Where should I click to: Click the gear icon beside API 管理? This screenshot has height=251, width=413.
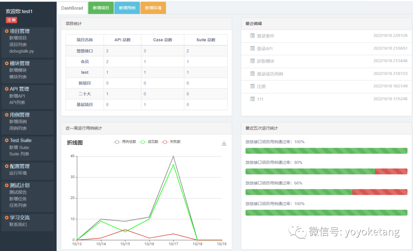tap(7, 89)
